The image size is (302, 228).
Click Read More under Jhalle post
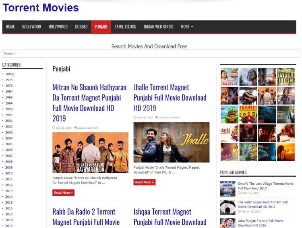click(144, 182)
